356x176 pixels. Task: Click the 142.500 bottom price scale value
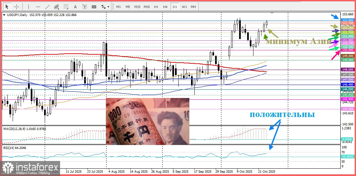pyautogui.click(x=347, y=124)
